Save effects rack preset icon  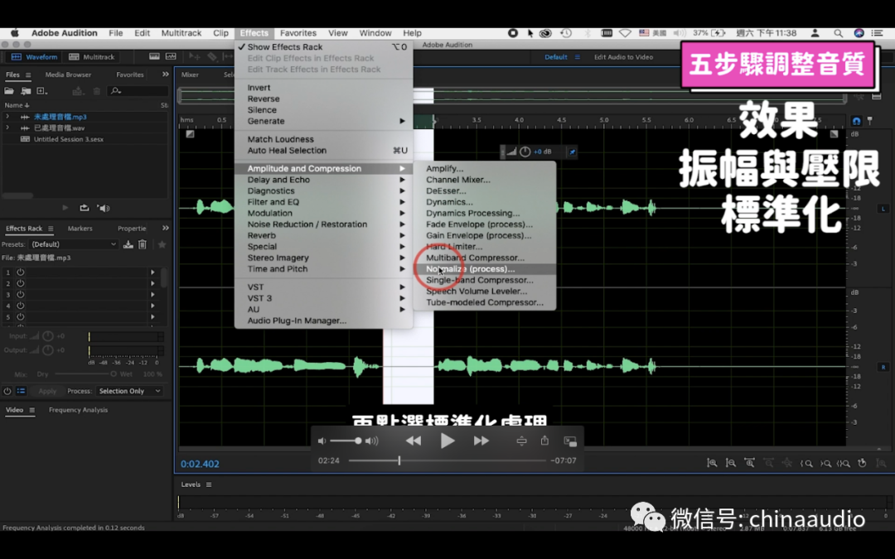(128, 244)
